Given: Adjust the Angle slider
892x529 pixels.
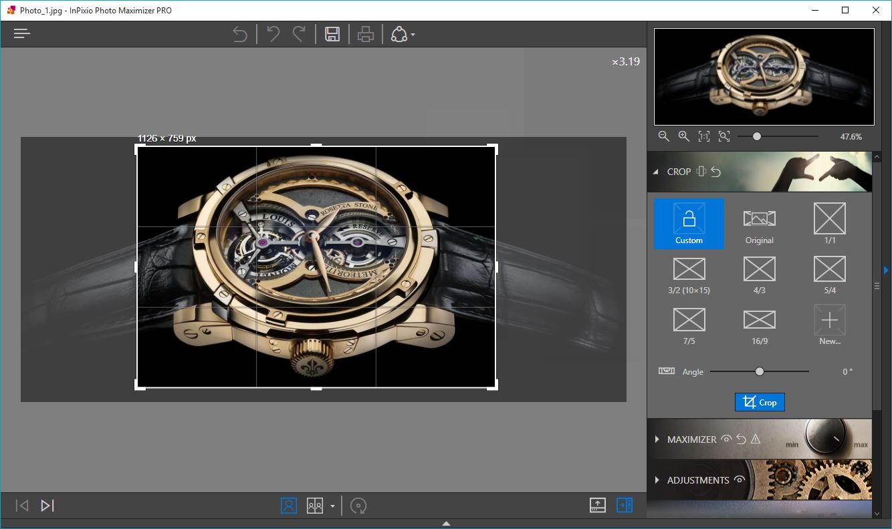Looking at the screenshot, I should [760, 371].
